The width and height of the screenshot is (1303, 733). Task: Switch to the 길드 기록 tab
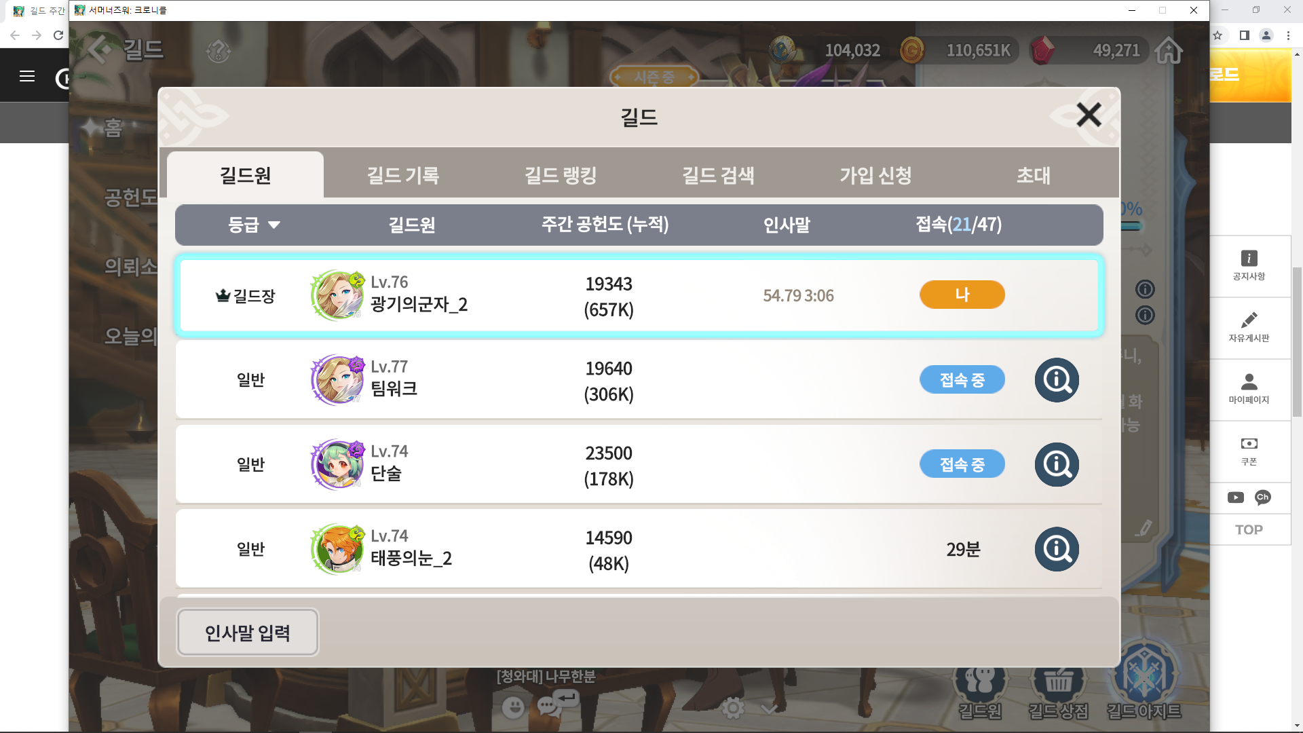coord(403,175)
